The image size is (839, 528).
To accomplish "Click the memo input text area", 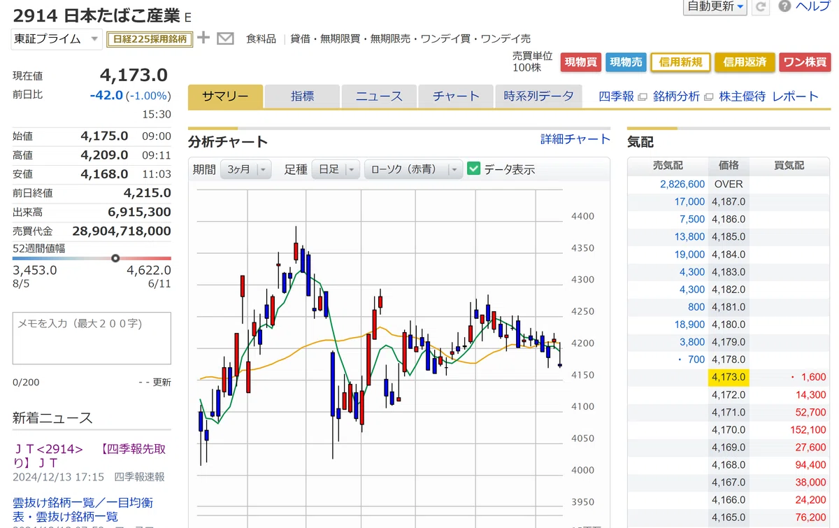I will pyautogui.click(x=92, y=338).
